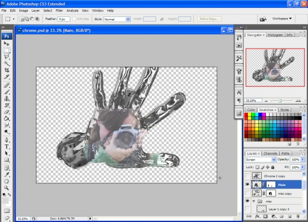
Task: Select the Move tool
Action: point(7,44)
